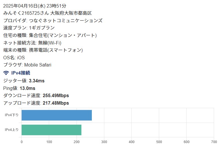This screenshot has width=221, height=146.
Task: Click the つなぐネットコミュニケーションズ provider name
Action: click(66, 21)
